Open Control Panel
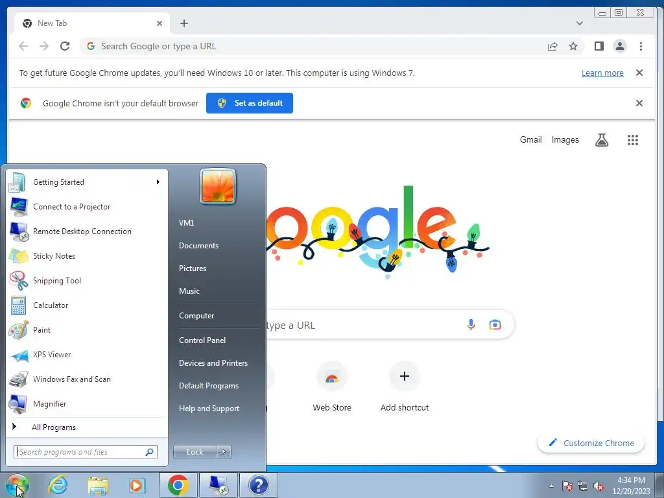 click(202, 340)
